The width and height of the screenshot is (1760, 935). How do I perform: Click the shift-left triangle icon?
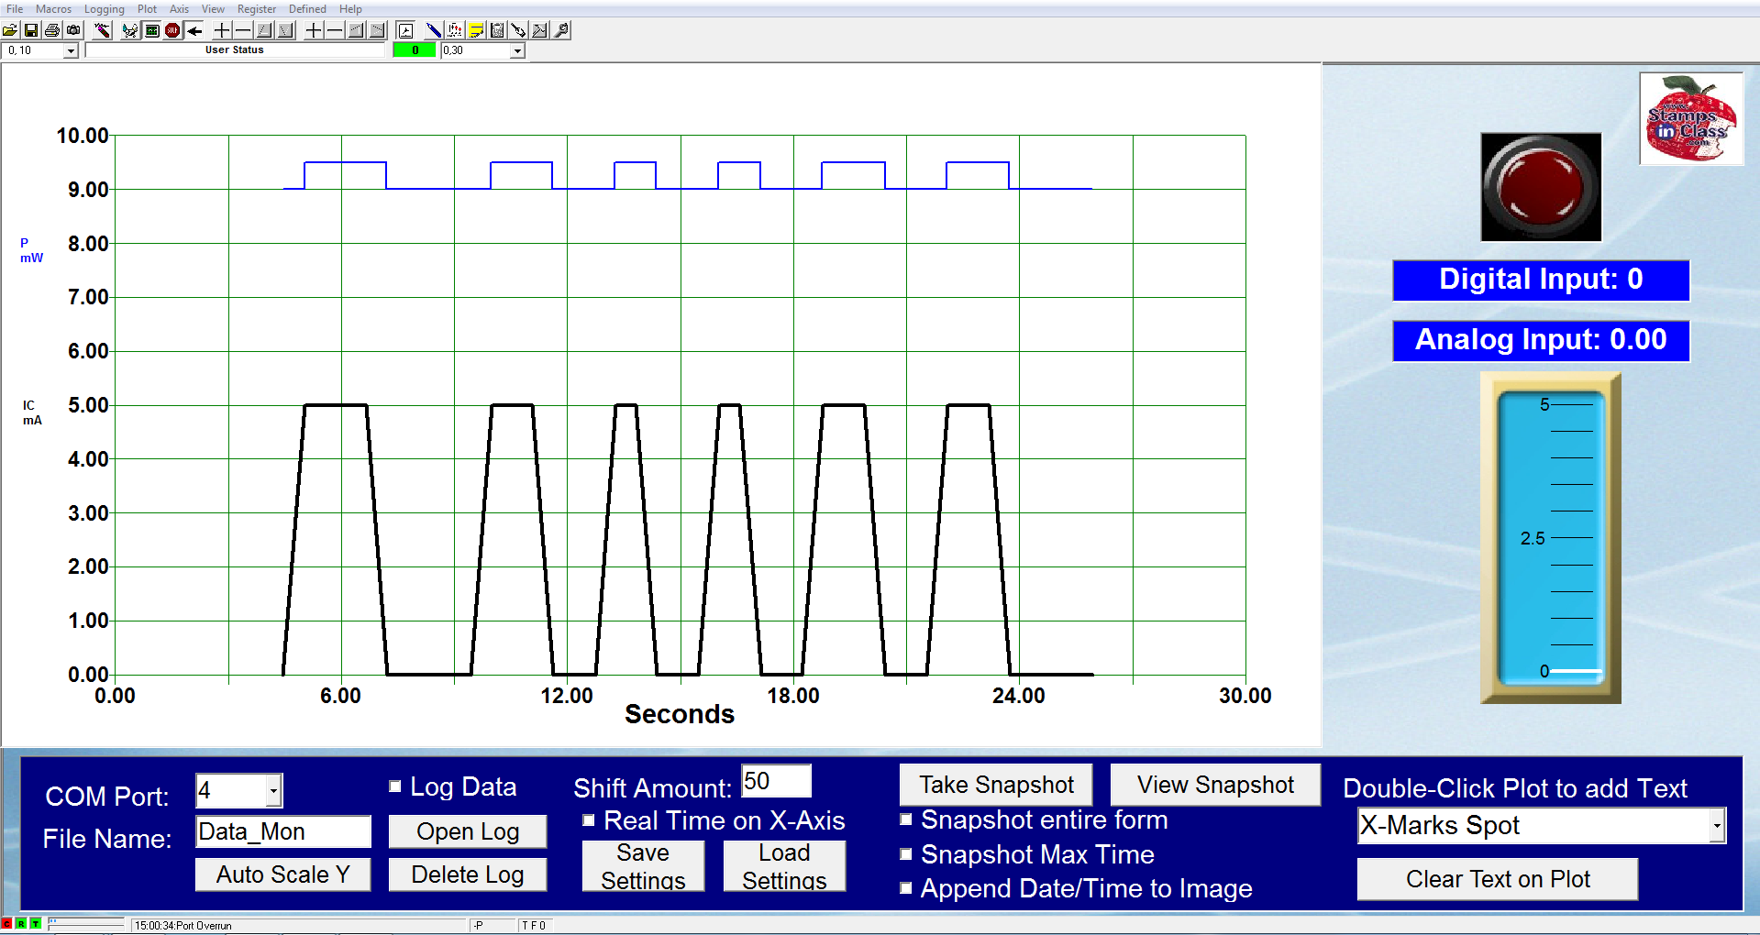(x=356, y=30)
